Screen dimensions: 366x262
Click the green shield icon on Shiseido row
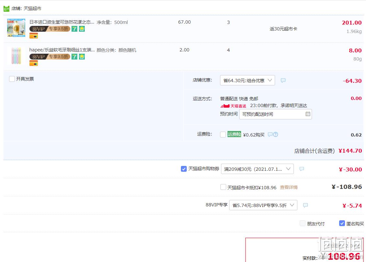pos(82,29)
